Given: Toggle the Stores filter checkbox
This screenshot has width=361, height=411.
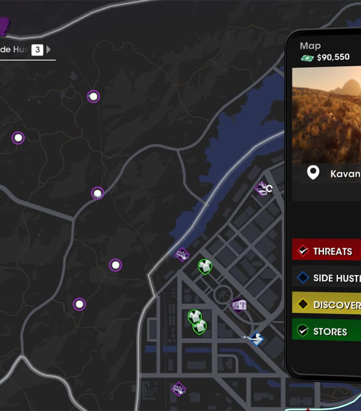Looking at the screenshot, I should click(303, 331).
